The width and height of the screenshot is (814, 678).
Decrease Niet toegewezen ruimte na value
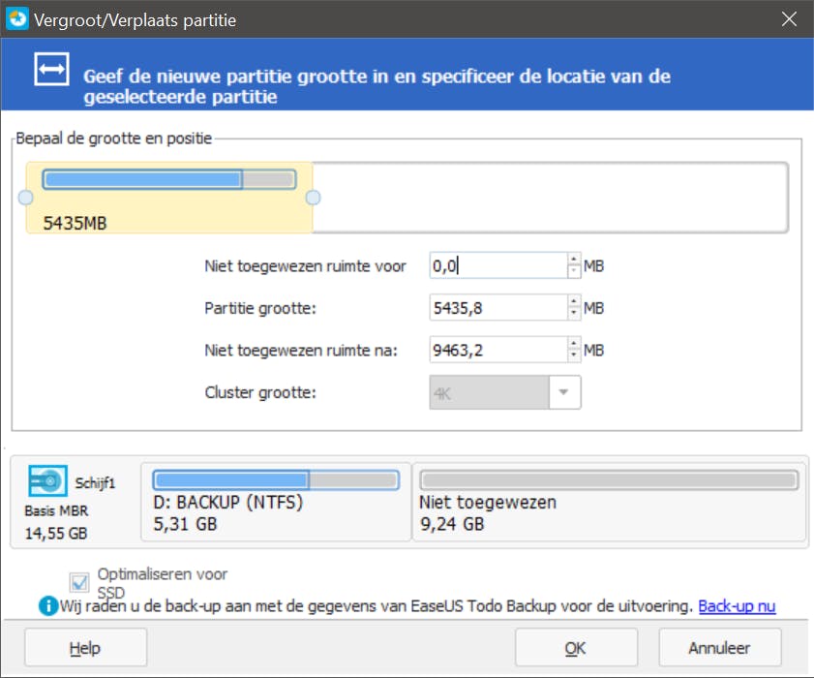click(x=574, y=355)
